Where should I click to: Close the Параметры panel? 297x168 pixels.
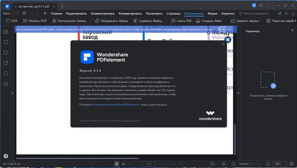point(293,30)
